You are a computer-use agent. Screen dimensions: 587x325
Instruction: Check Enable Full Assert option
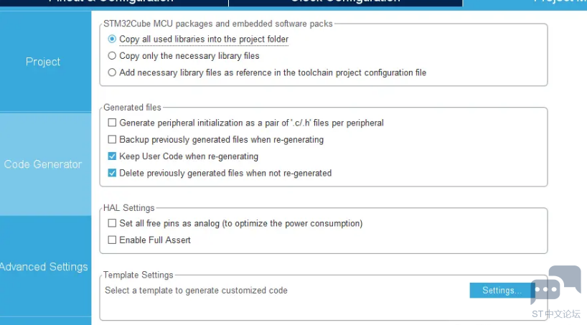coord(112,240)
